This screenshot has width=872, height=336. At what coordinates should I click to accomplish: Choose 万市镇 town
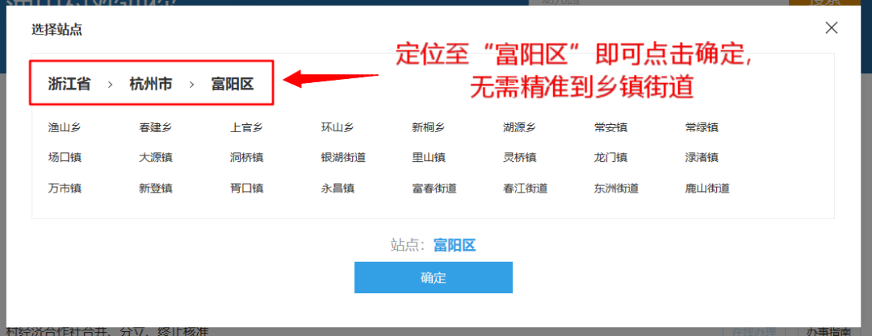[x=65, y=189]
